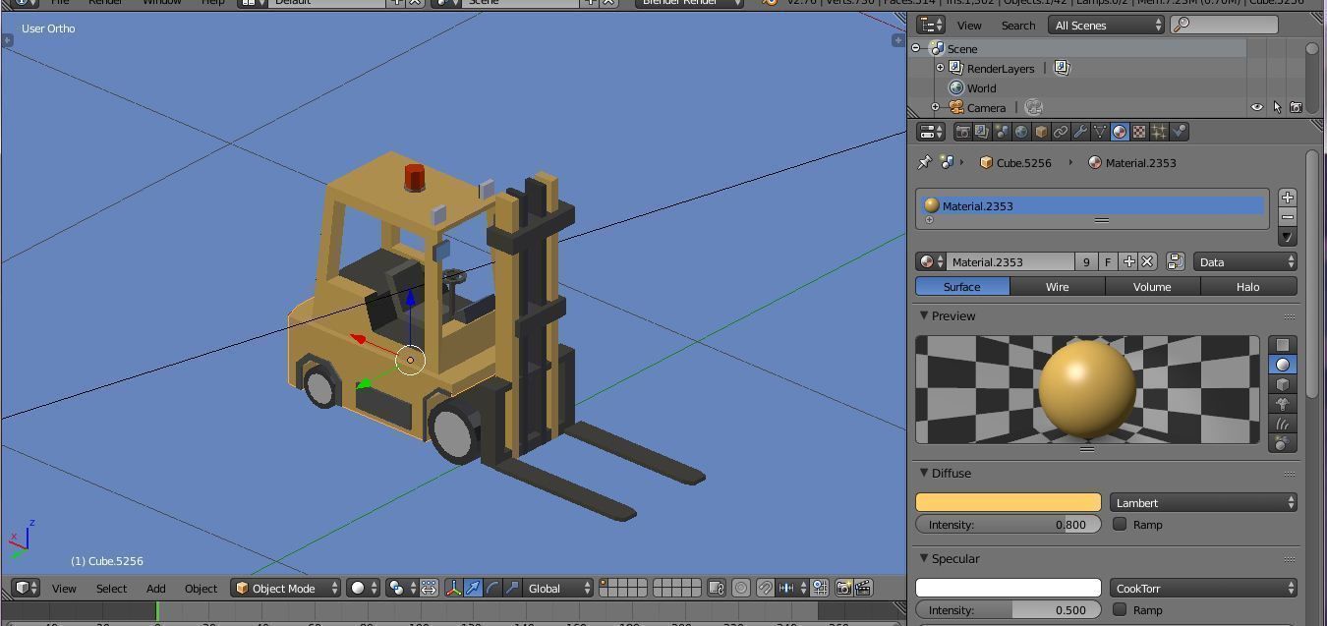Open the Object properties tab
Image resolution: width=1327 pixels, height=626 pixels.
tap(1041, 132)
